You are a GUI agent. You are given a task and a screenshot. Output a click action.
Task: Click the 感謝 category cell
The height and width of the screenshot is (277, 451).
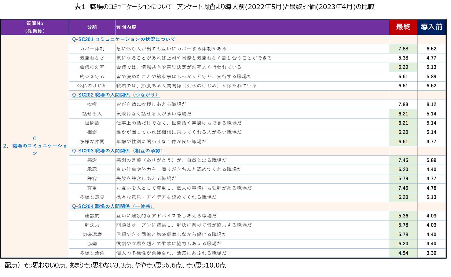(92, 160)
